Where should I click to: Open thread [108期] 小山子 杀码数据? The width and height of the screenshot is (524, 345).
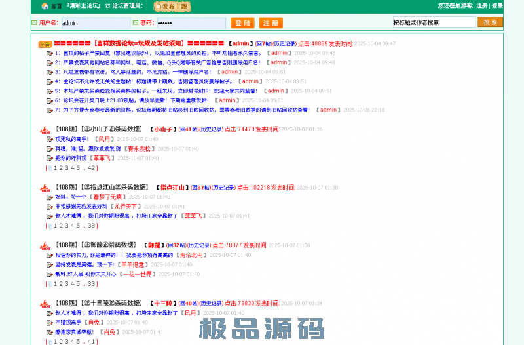99,129
